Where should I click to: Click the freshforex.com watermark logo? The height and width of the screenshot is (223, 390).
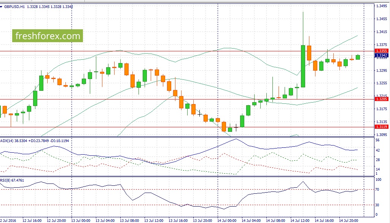pyautogui.click(x=48, y=36)
